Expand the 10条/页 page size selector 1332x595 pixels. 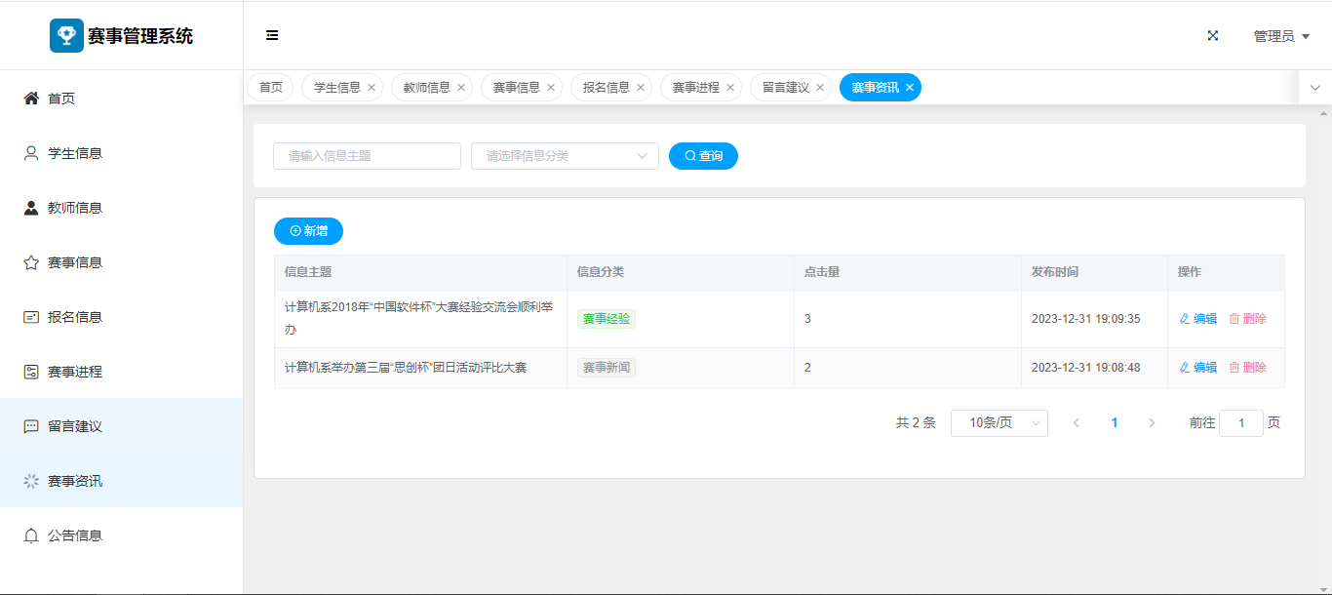(x=999, y=423)
